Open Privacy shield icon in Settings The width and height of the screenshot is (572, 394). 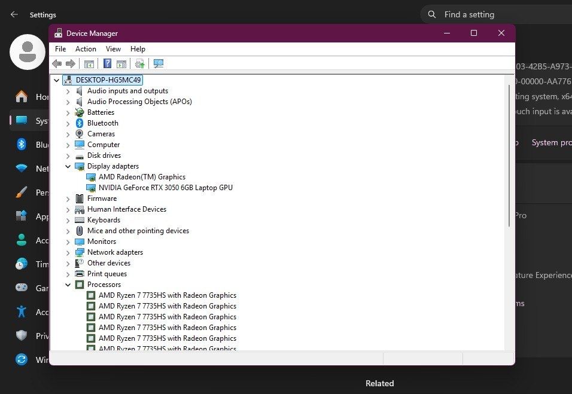pyautogui.click(x=22, y=335)
